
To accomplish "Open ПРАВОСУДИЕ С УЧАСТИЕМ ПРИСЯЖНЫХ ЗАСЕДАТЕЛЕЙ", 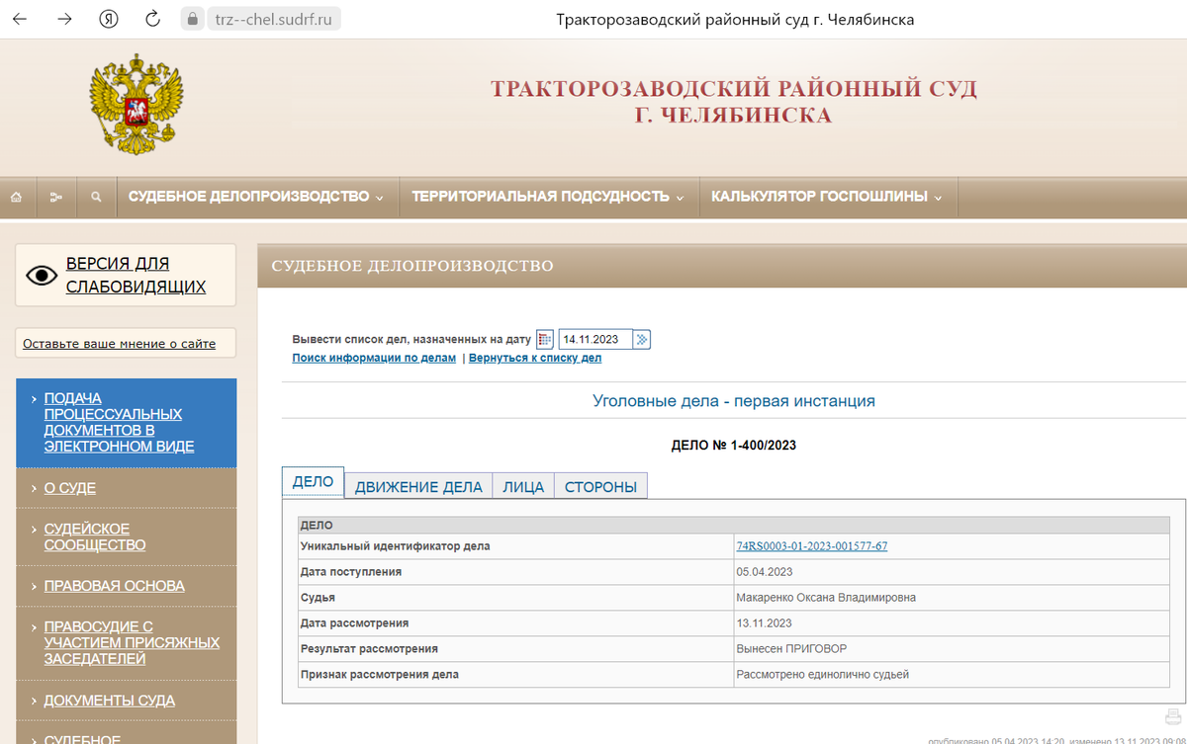I will click(132, 642).
